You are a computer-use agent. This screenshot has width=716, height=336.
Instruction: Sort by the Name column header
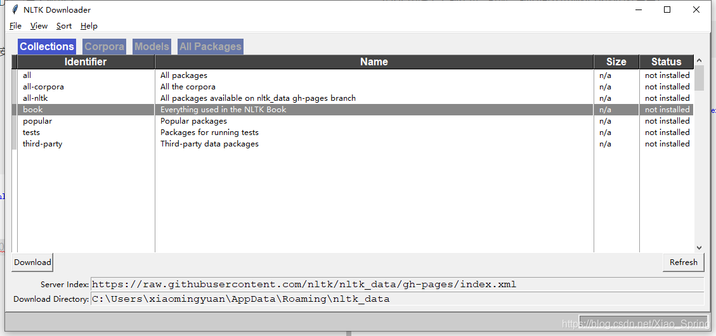[374, 61]
